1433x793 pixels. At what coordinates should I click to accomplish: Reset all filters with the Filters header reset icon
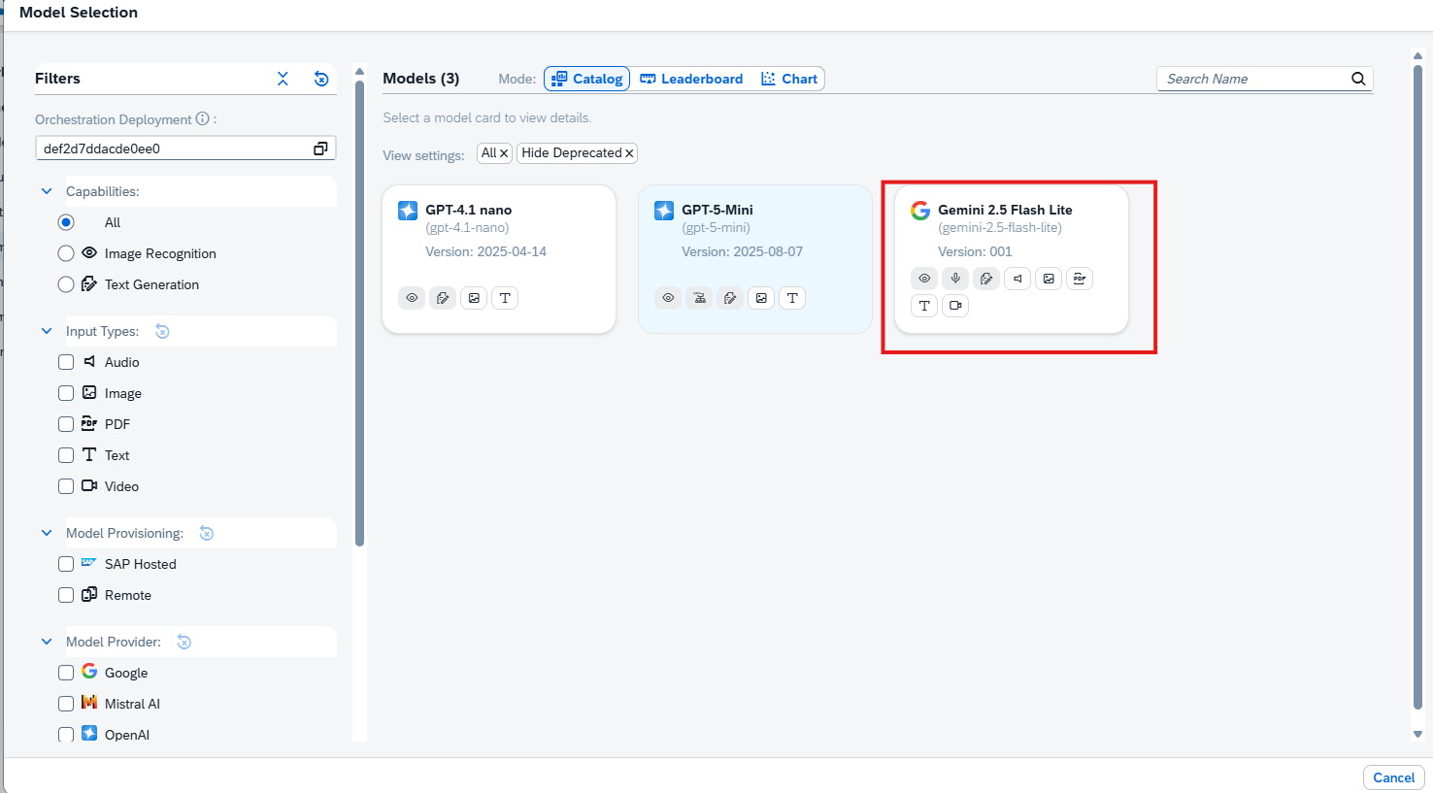(x=321, y=79)
